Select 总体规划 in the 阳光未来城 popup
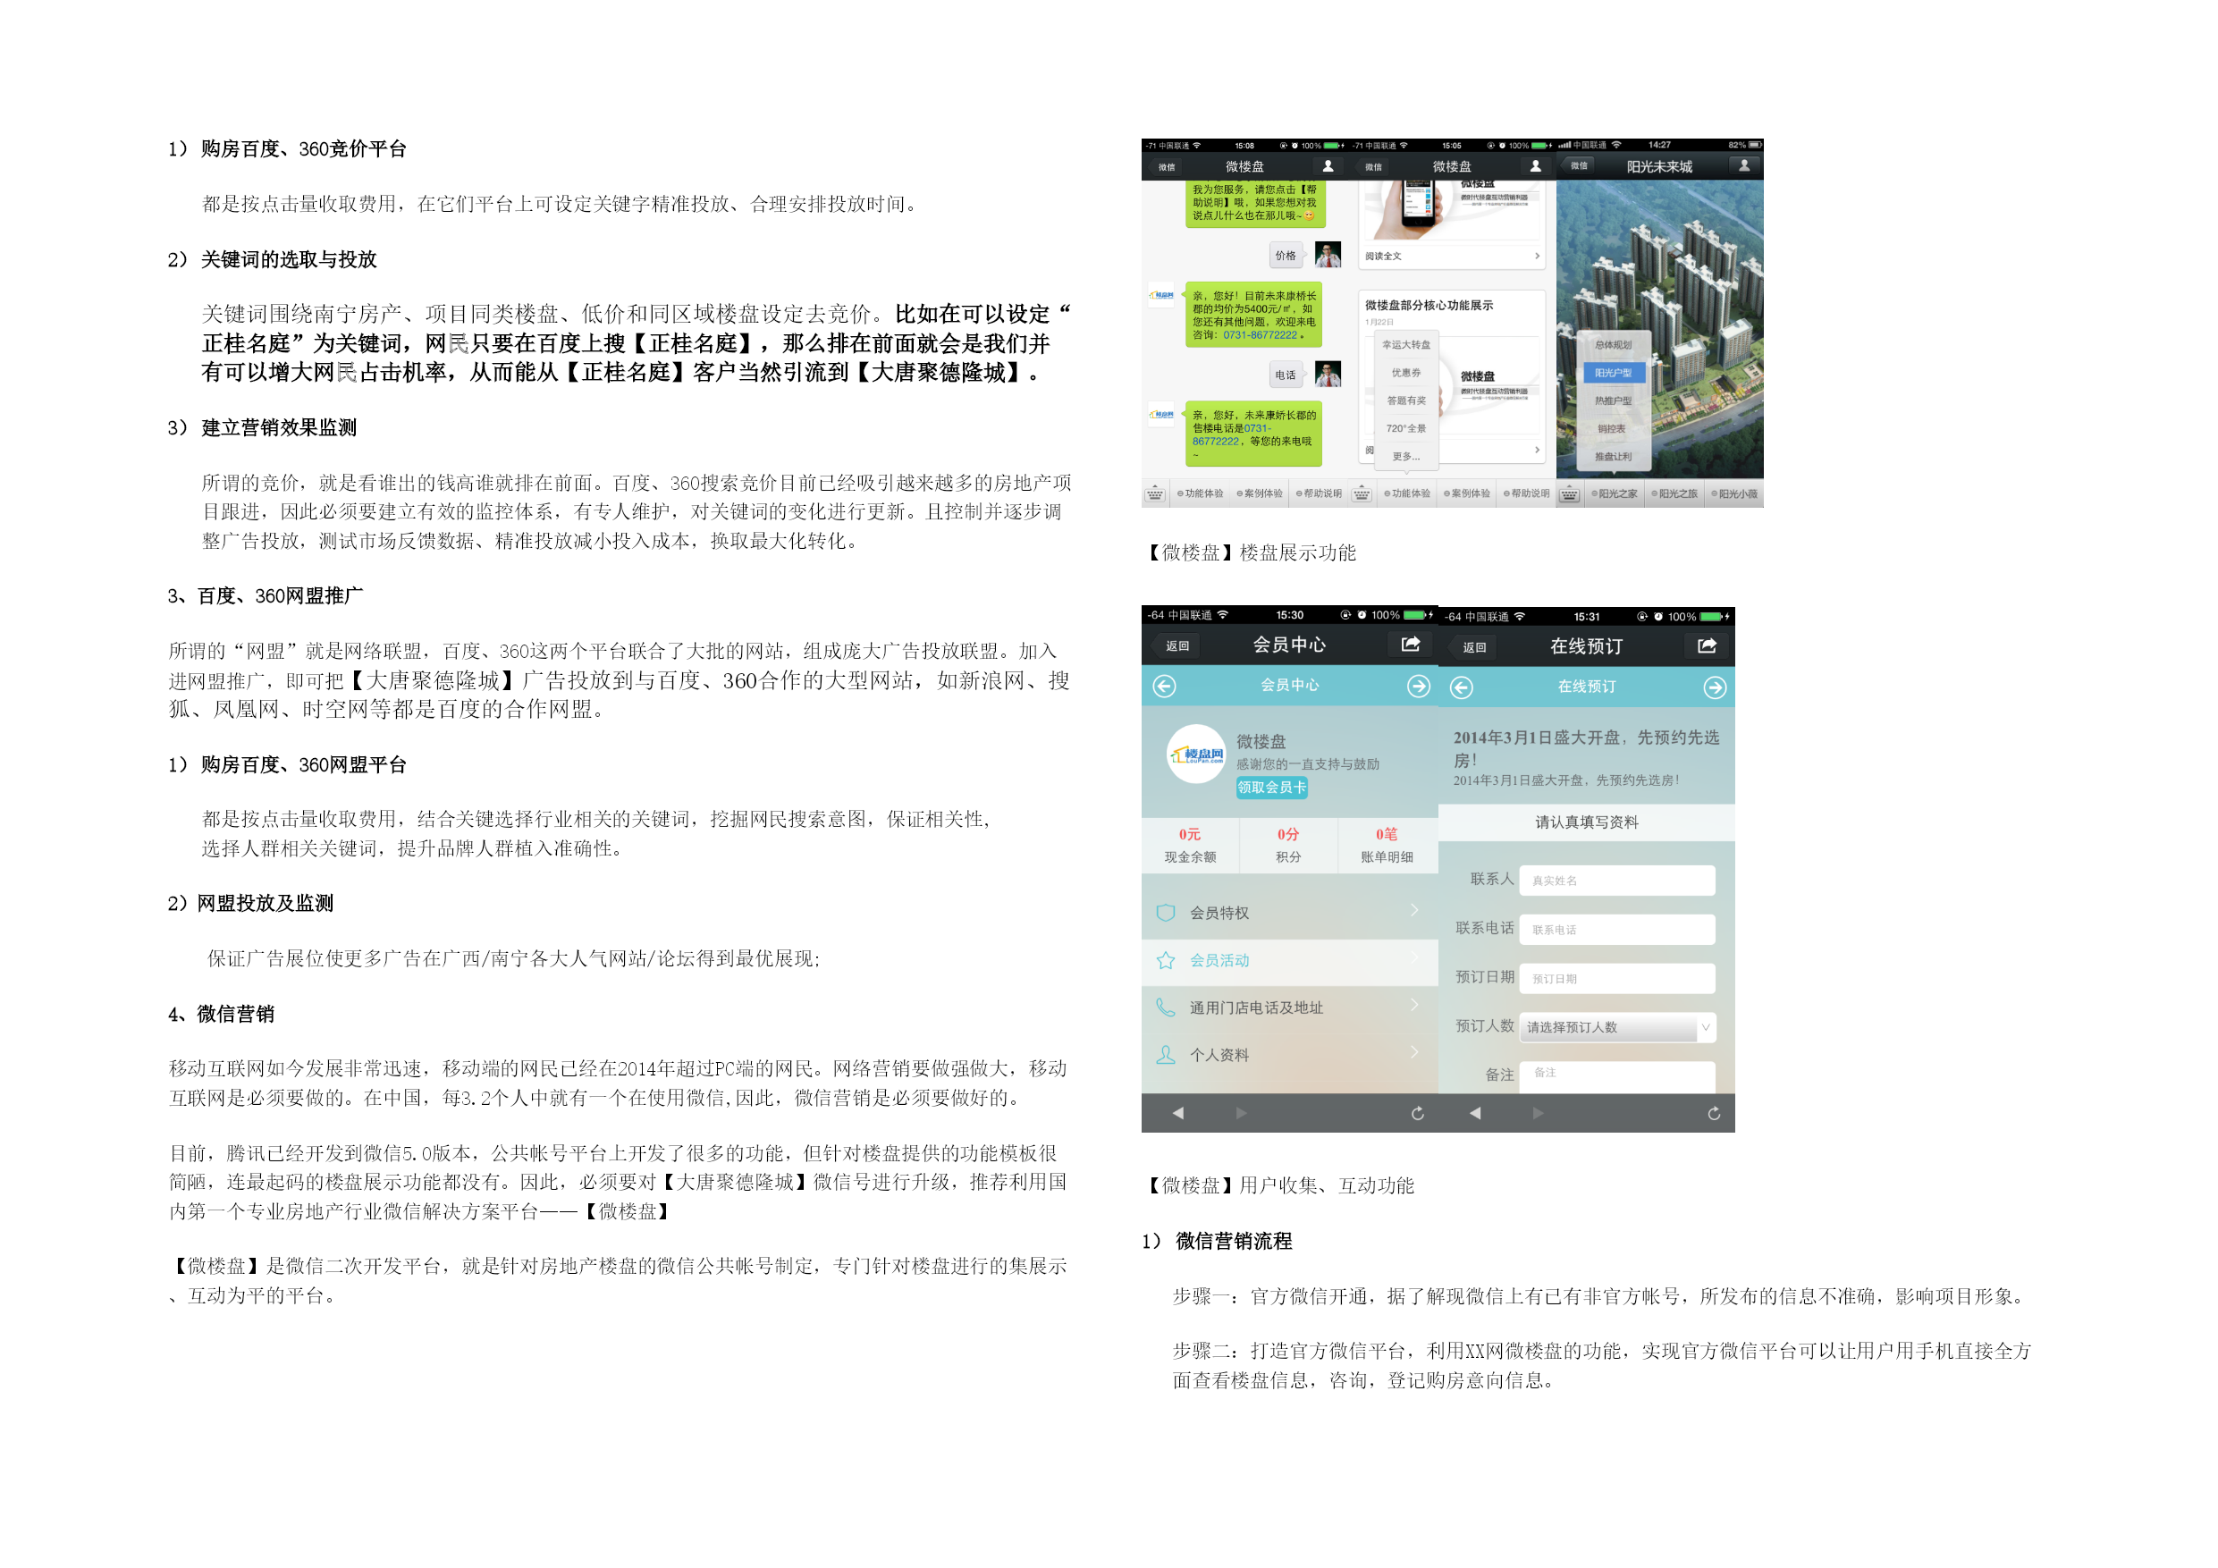 coord(1614,345)
